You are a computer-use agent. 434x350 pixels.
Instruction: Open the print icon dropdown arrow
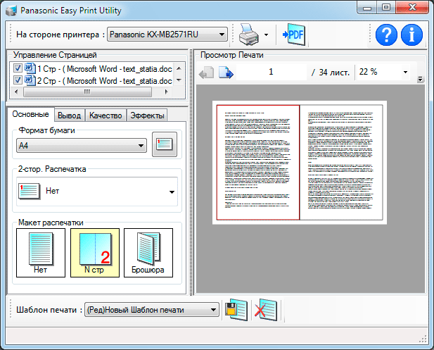click(x=267, y=35)
